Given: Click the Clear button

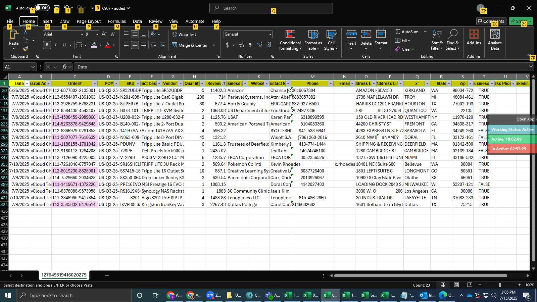Looking at the screenshot, I should pyautogui.click(x=405, y=49).
